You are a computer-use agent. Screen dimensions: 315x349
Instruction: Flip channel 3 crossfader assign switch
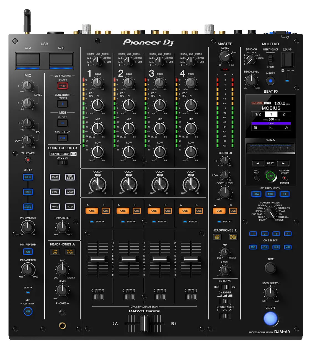pyautogui.click(x=160, y=297)
